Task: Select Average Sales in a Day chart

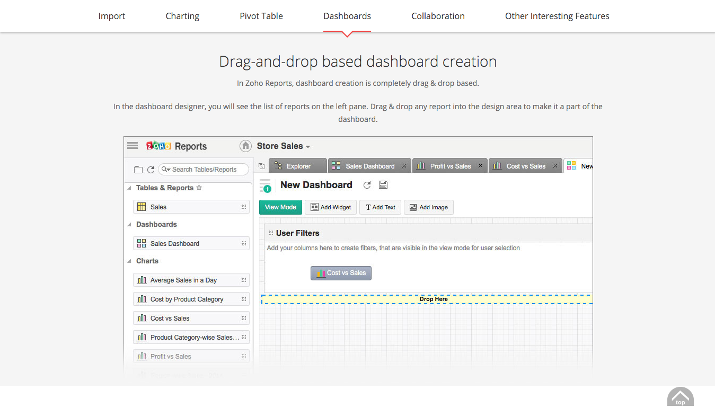Action: point(191,280)
